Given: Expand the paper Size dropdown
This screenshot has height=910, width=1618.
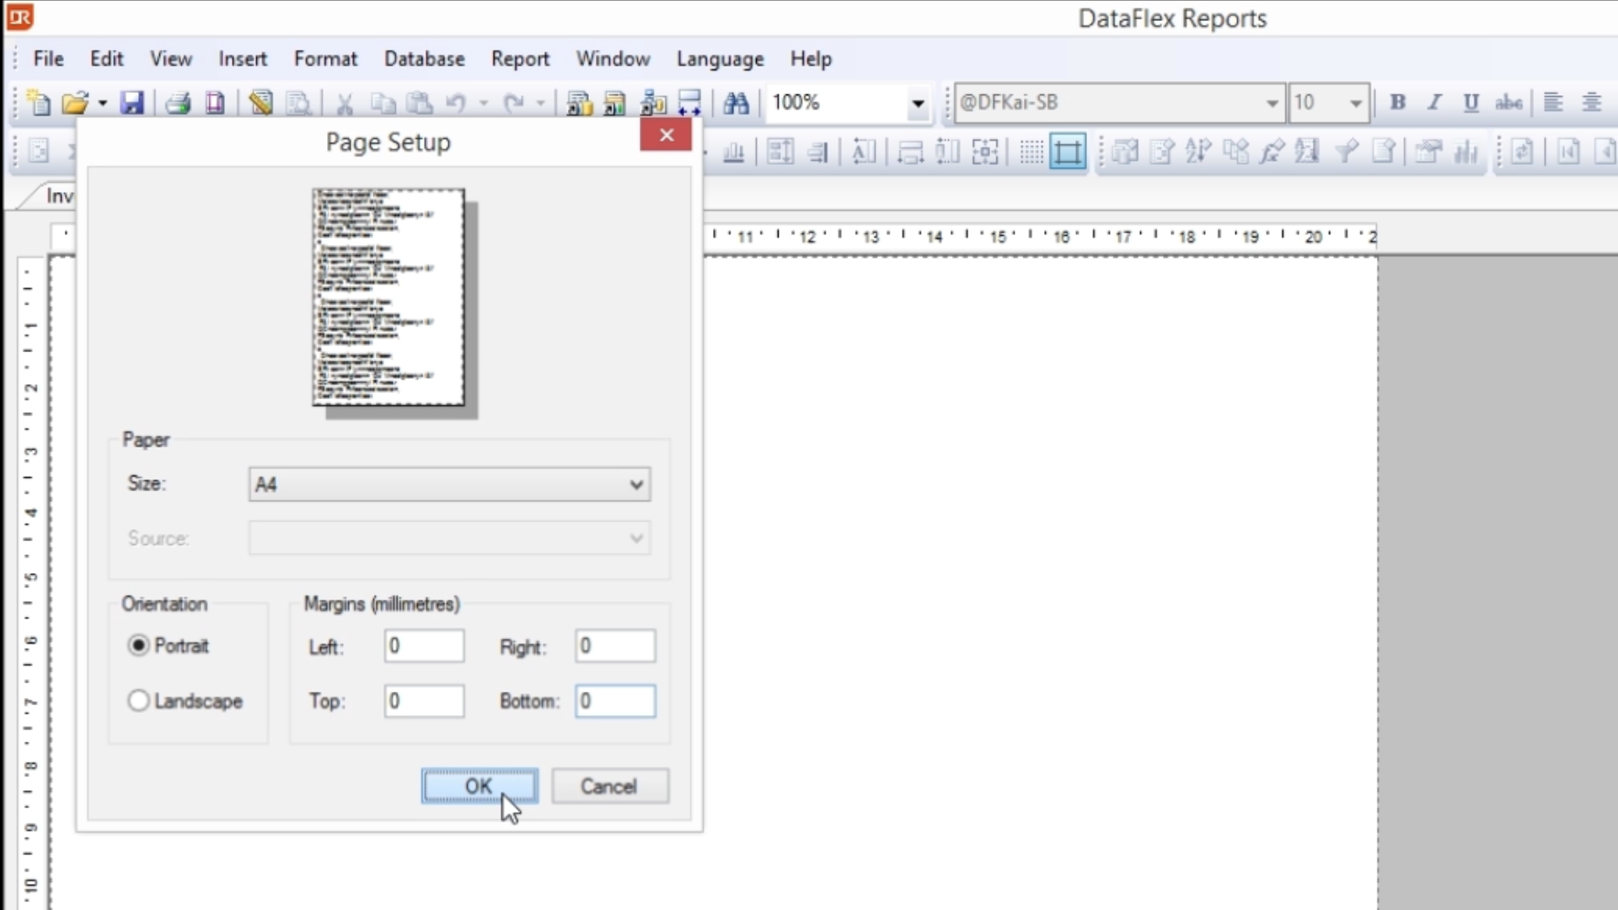Looking at the screenshot, I should [x=636, y=484].
